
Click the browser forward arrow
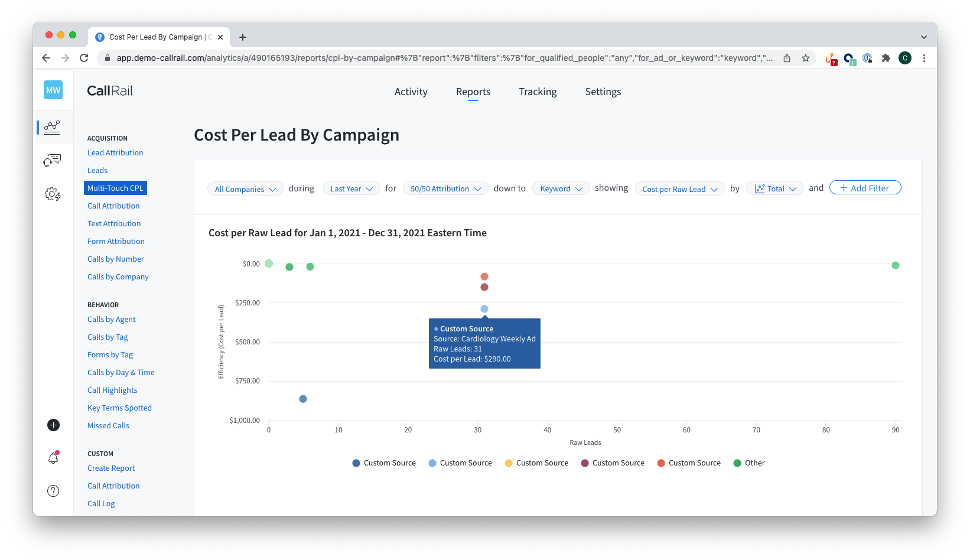[65, 58]
